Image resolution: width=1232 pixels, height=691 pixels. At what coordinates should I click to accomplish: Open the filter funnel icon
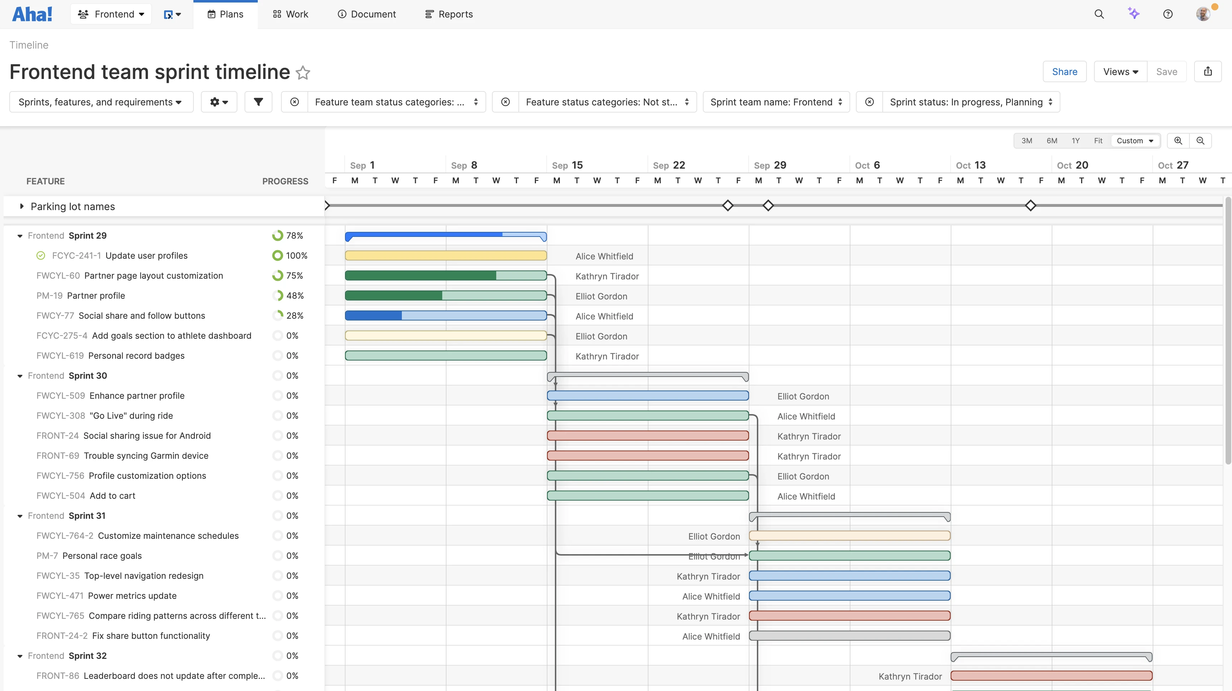coord(258,102)
